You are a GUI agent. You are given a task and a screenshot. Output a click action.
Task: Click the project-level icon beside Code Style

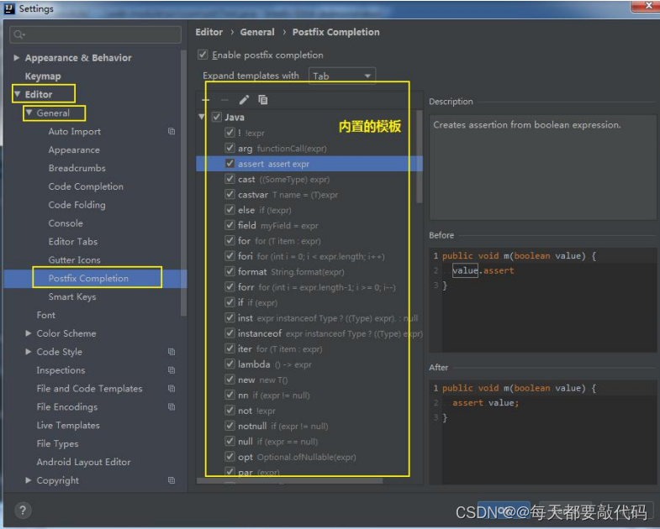pos(172,352)
